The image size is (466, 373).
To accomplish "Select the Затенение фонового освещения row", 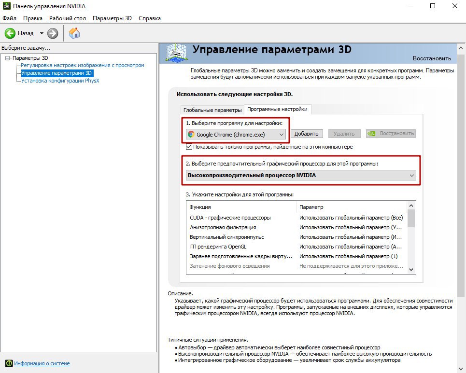I will (x=297, y=266).
